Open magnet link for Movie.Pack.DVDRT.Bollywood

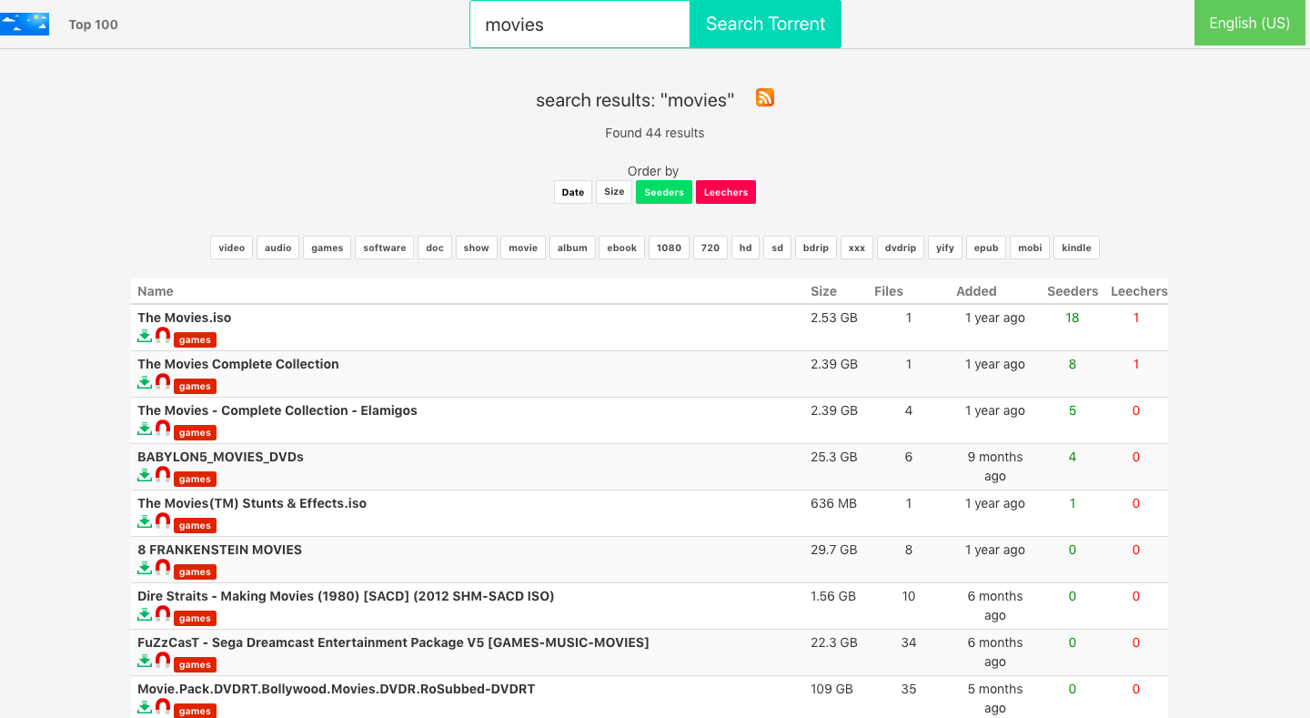(x=163, y=707)
